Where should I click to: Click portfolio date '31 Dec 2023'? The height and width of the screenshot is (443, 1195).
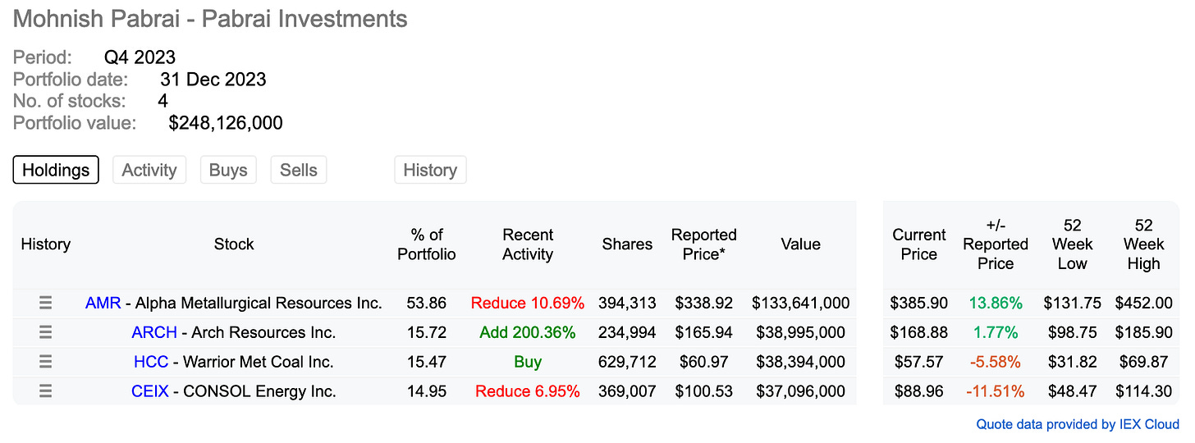[x=213, y=80]
